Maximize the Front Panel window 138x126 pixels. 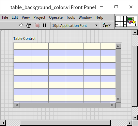[116, 7]
